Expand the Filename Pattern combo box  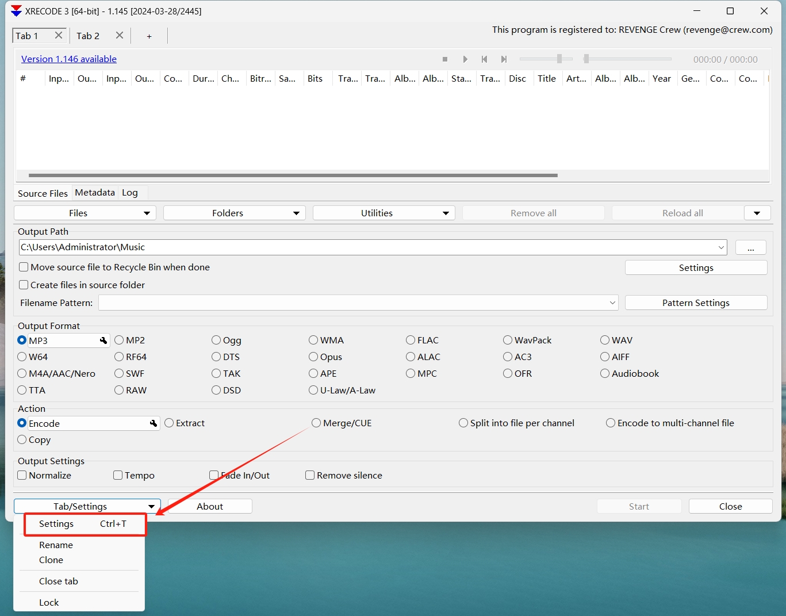pos(612,303)
